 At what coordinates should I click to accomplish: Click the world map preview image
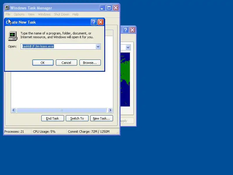tap(125, 79)
